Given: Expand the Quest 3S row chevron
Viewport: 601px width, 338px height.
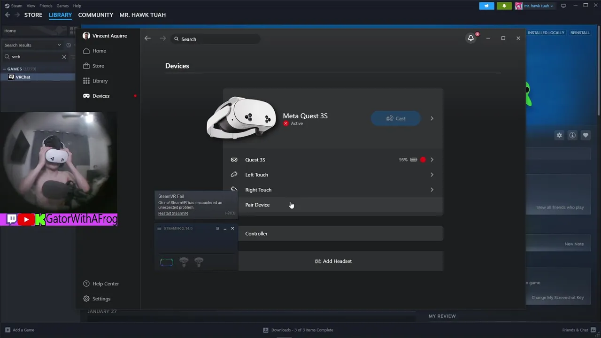Looking at the screenshot, I should click(x=432, y=160).
